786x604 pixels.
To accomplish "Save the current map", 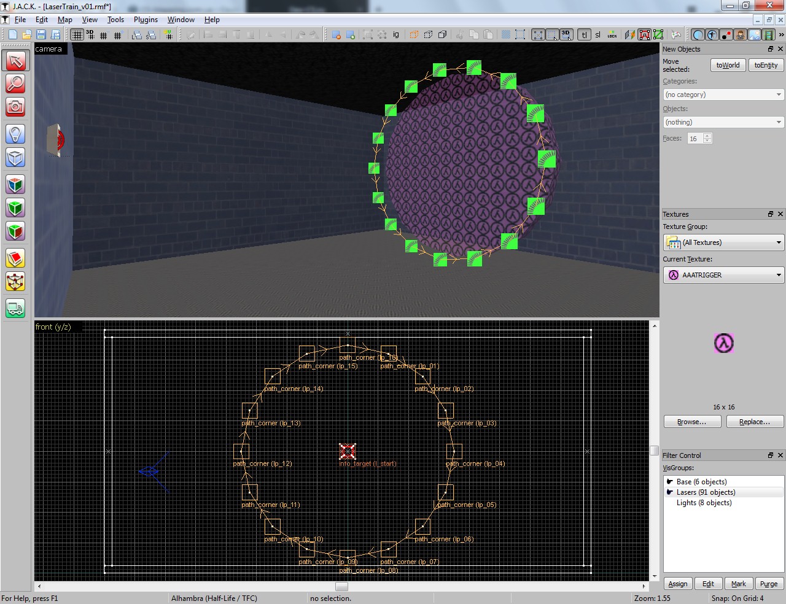I will [x=41, y=35].
